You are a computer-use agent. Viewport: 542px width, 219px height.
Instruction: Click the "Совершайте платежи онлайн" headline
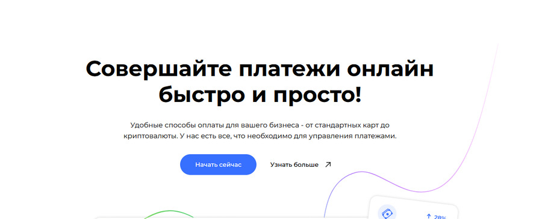[260, 68]
